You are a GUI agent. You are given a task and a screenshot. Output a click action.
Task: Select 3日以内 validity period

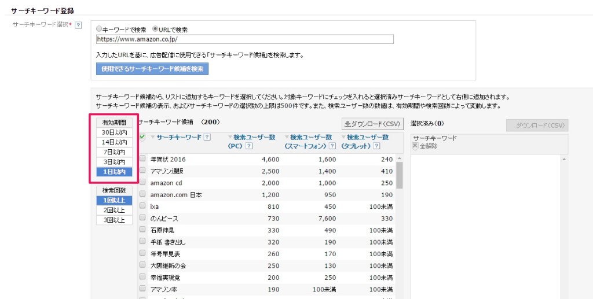click(x=114, y=162)
